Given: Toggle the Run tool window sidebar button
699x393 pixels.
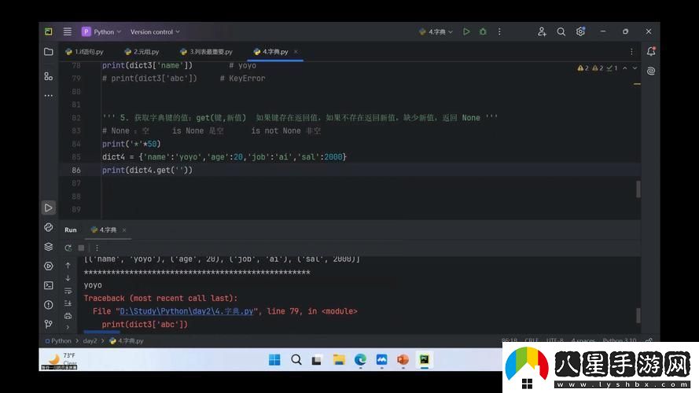Looking at the screenshot, I should (49, 208).
